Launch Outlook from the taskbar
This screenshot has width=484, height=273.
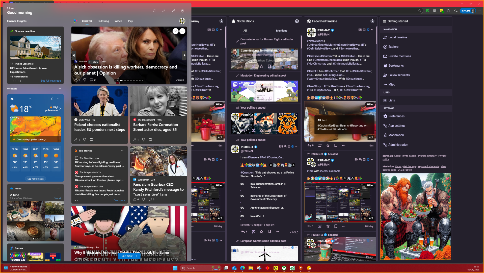(234, 268)
